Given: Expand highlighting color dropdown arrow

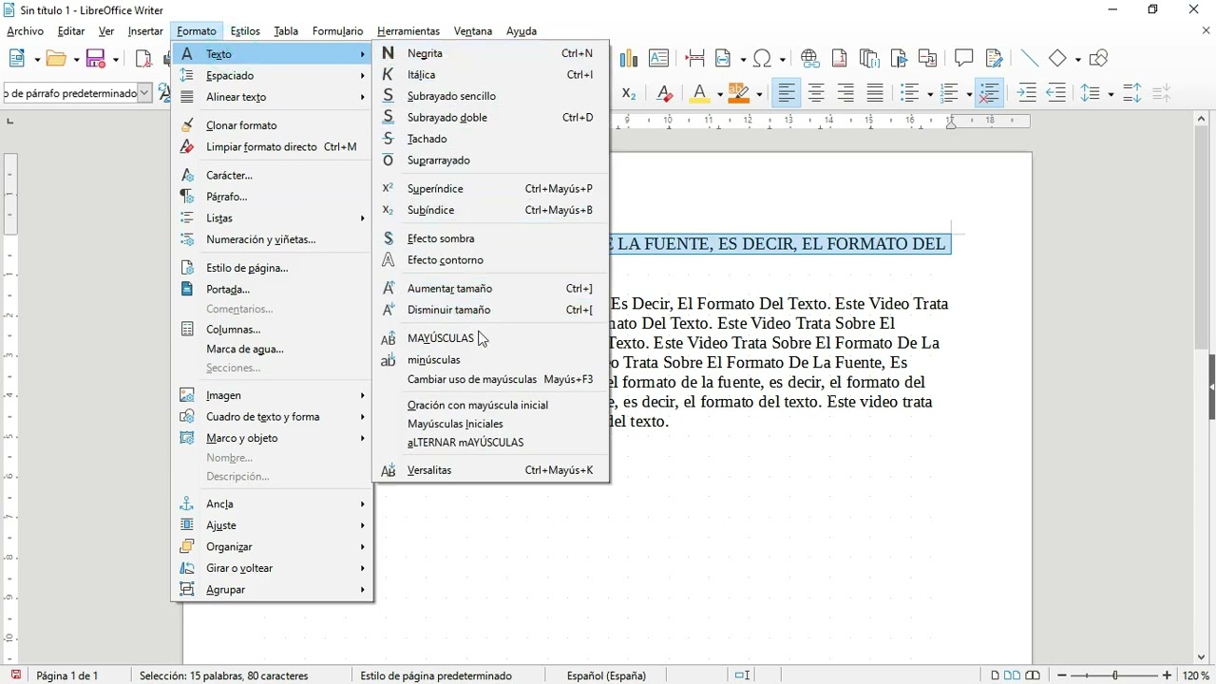Looking at the screenshot, I should click(759, 93).
